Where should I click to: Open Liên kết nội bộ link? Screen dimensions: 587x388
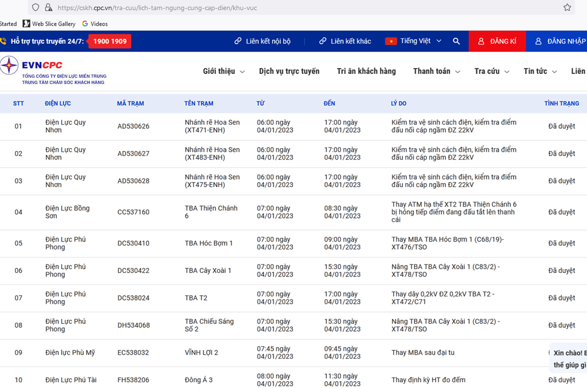click(263, 41)
